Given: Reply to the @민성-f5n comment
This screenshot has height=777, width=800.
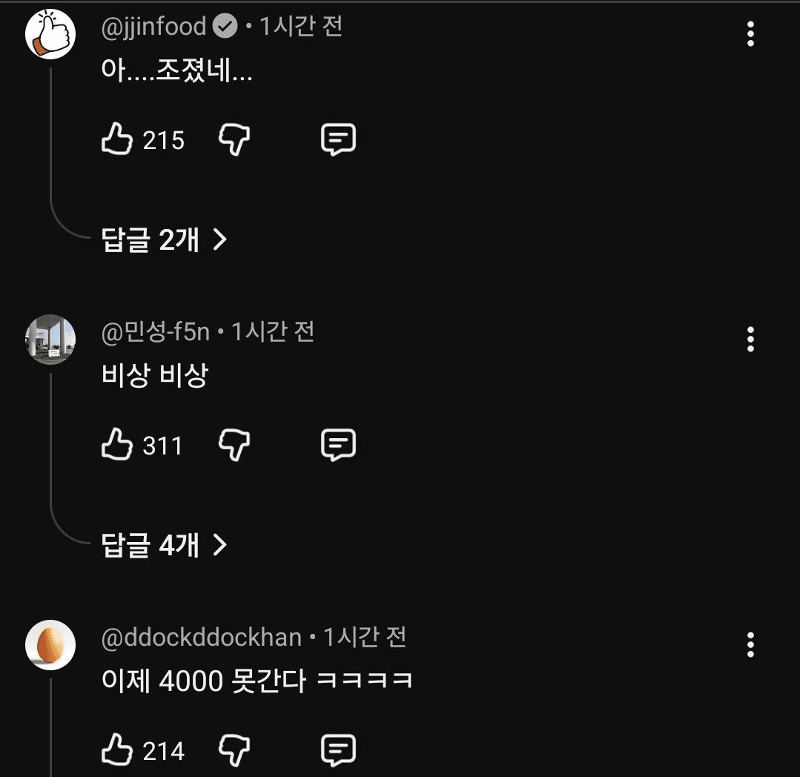Looking at the screenshot, I should [338, 445].
